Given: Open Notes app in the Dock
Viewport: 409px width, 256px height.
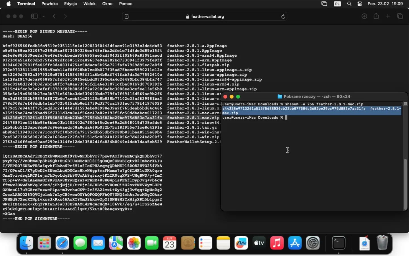Looking at the screenshot, I should [x=223, y=243].
